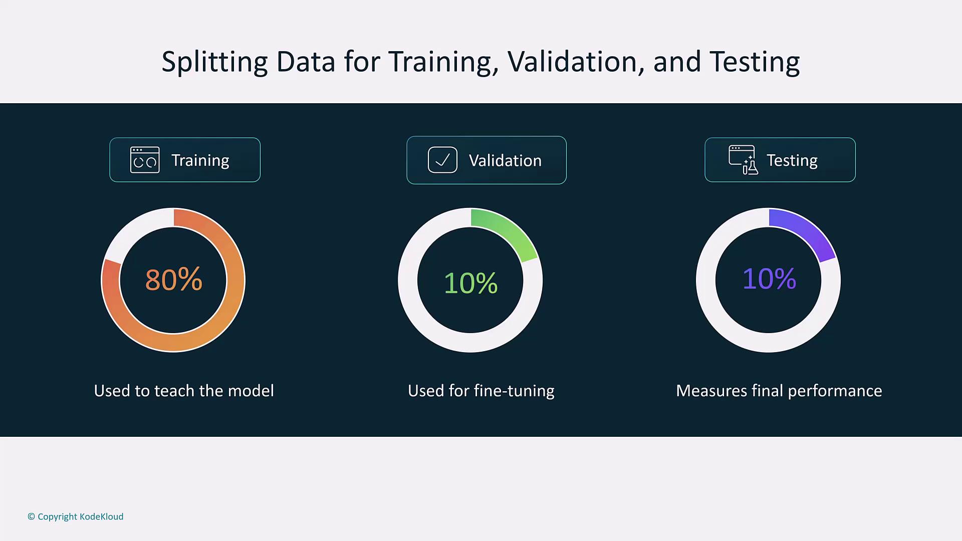Click the Training window icon
962x541 pixels.
(145, 160)
